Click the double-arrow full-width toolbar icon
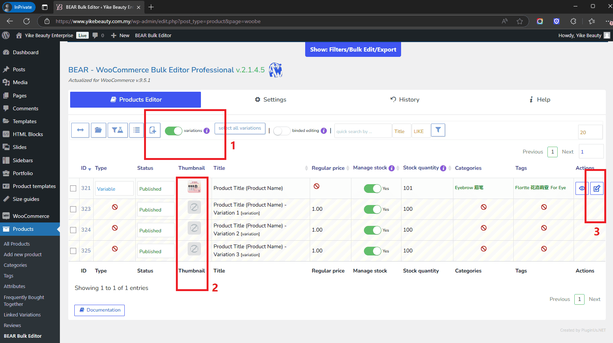The width and height of the screenshot is (613, 343). [80, 130]
